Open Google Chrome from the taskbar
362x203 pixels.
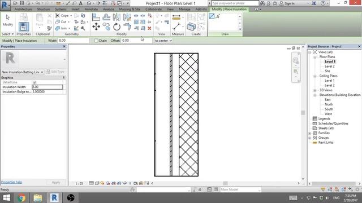(21, 198)
